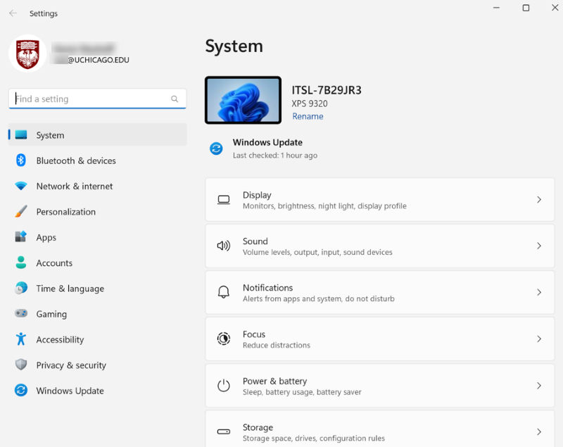Screen dimensions: 563x447
Task: Click the Rename link under ITSL-7B29JR3
Action: [308, 115]
